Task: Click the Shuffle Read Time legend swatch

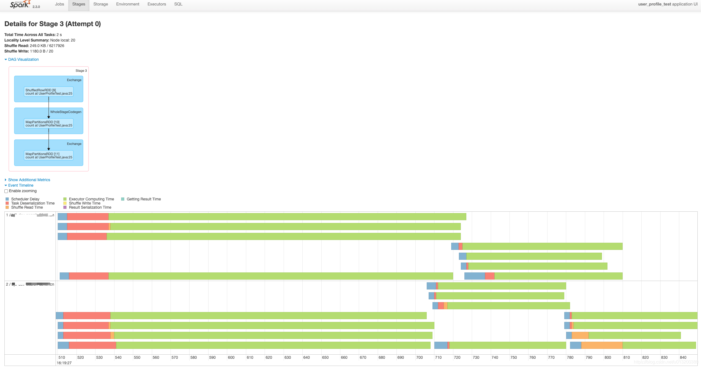Action: (x=7, y=207)
